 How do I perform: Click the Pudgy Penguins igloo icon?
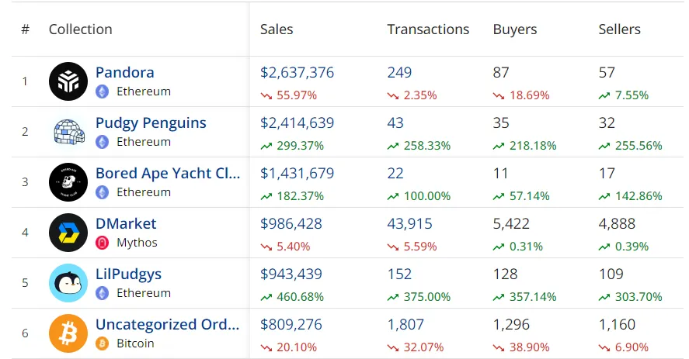68,132
